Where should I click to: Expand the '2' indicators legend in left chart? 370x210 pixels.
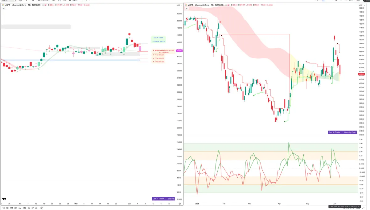4,8
